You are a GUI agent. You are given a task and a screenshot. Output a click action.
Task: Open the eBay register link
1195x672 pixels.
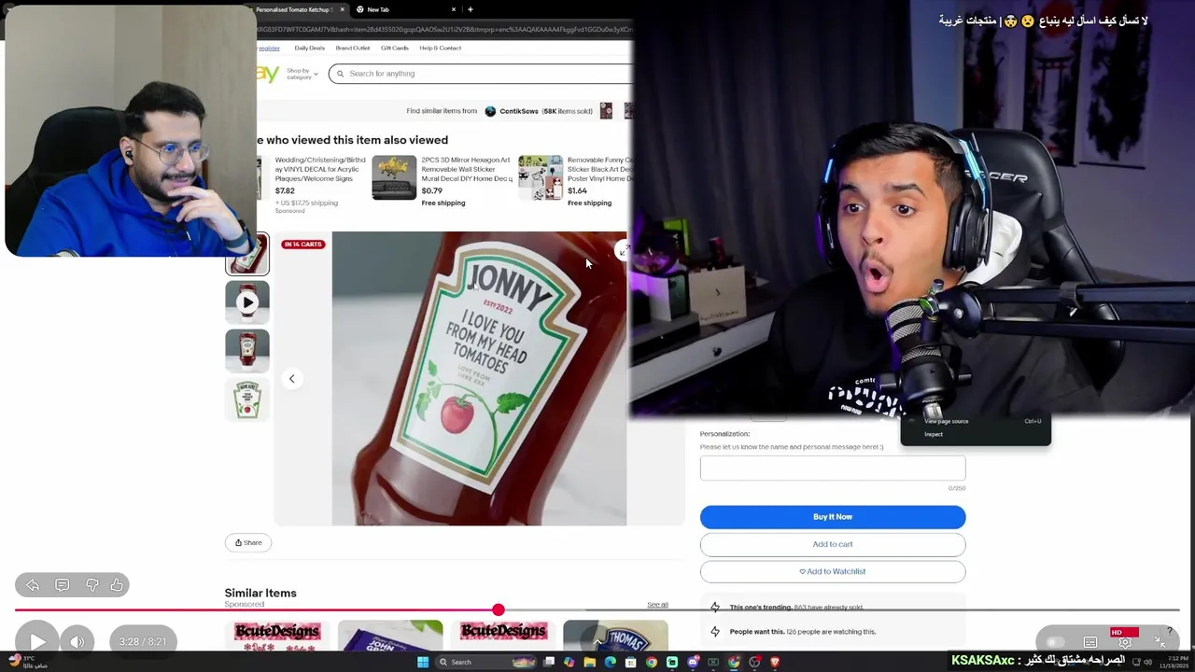click(269, 48)
